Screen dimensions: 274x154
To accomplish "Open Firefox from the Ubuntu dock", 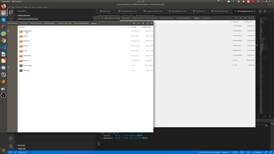I will 3,6.
